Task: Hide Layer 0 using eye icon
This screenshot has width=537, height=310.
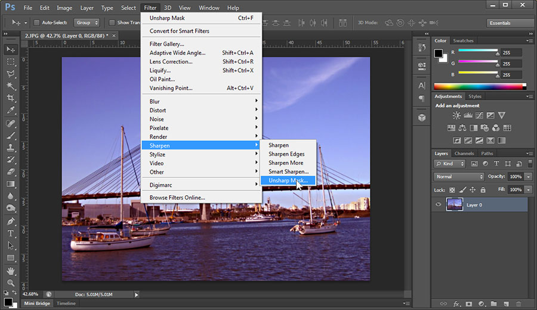Action: coord(439,205)
